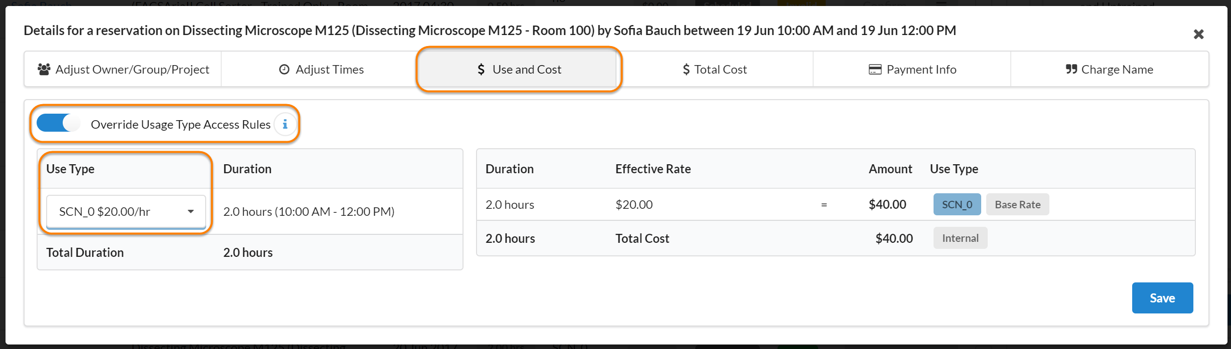This screenshot has width=1231, height=349.
Task: Click the Override Usage Type Access Rules label
Action: 181,125
